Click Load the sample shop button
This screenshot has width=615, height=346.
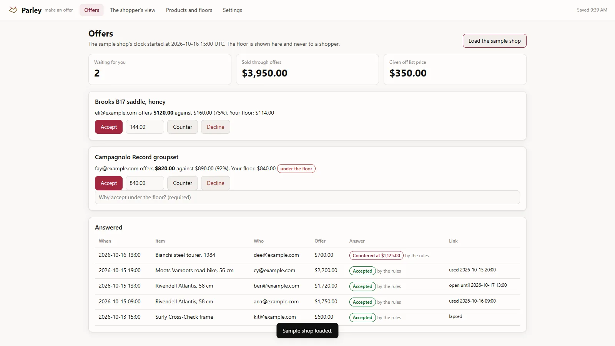494,41
